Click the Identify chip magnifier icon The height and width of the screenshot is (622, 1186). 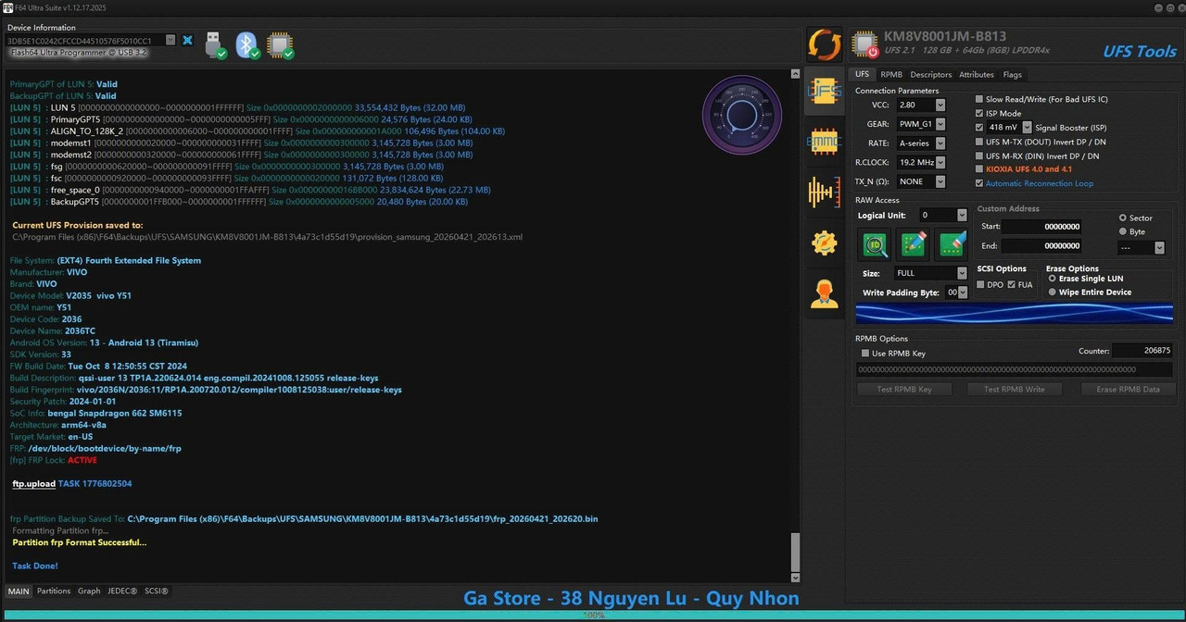(875, 244)
